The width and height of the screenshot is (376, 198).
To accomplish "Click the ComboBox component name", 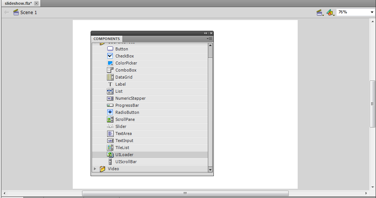I will 126,70.
